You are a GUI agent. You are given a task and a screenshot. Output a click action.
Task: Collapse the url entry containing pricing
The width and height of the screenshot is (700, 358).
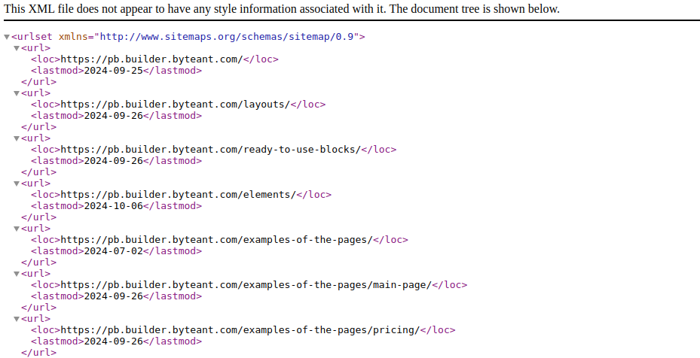(17, 319)
